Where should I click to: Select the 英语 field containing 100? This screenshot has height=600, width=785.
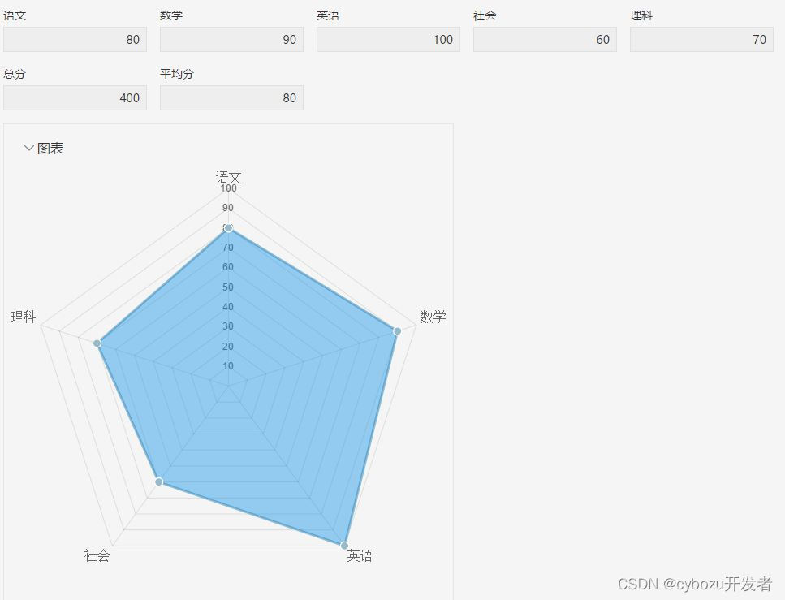tap(388, 39)
